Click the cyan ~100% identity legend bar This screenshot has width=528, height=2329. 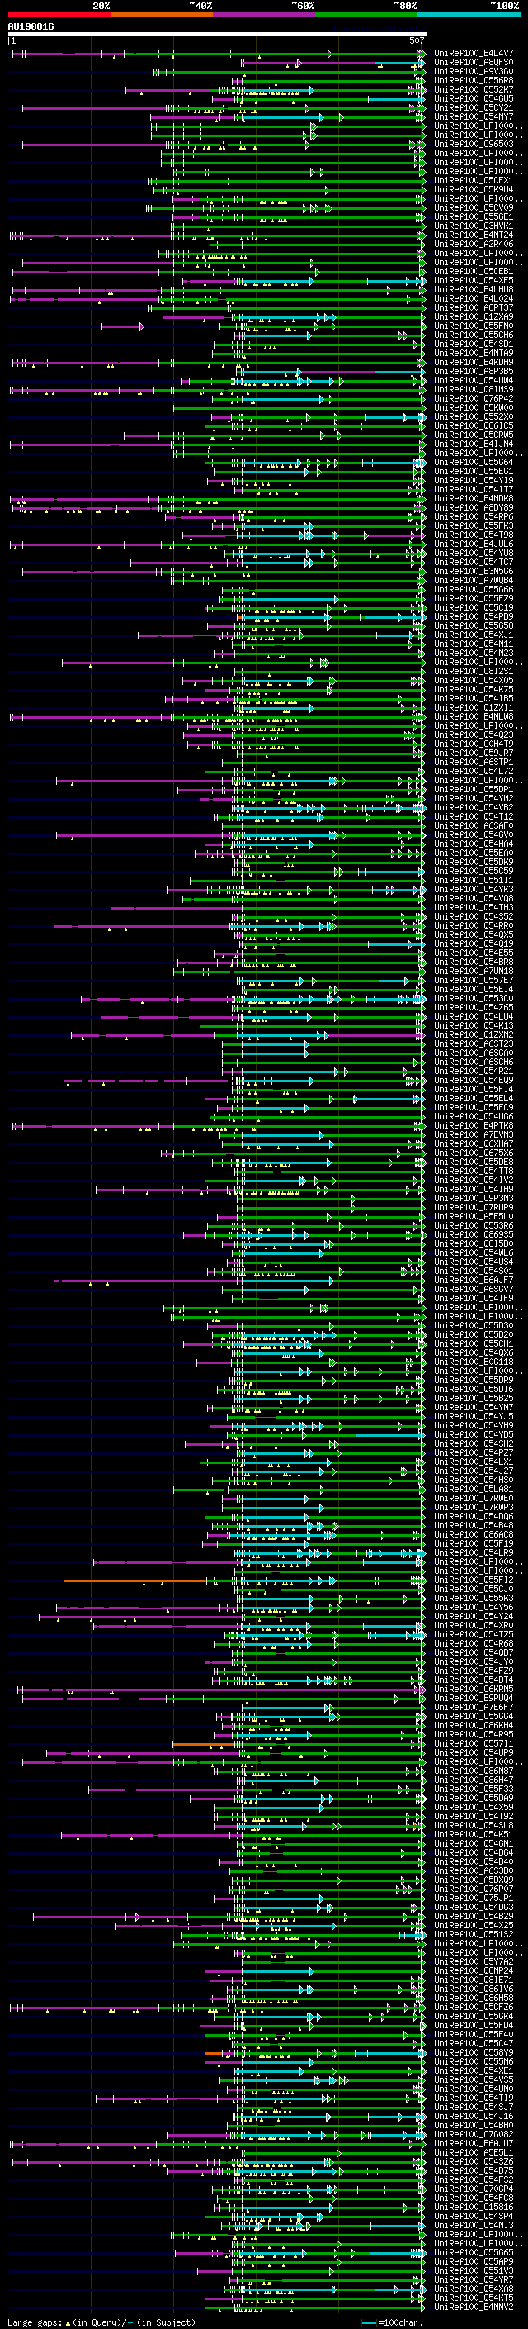pyautogui.click(x=469, y=15)
